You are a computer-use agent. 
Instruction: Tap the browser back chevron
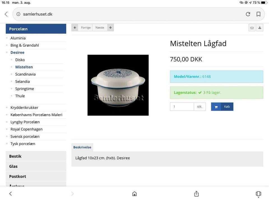6,14
